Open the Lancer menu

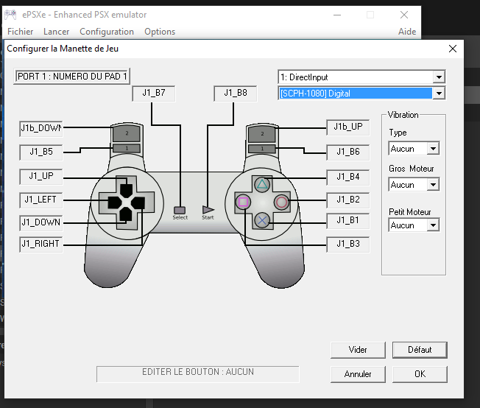(57, 32)
